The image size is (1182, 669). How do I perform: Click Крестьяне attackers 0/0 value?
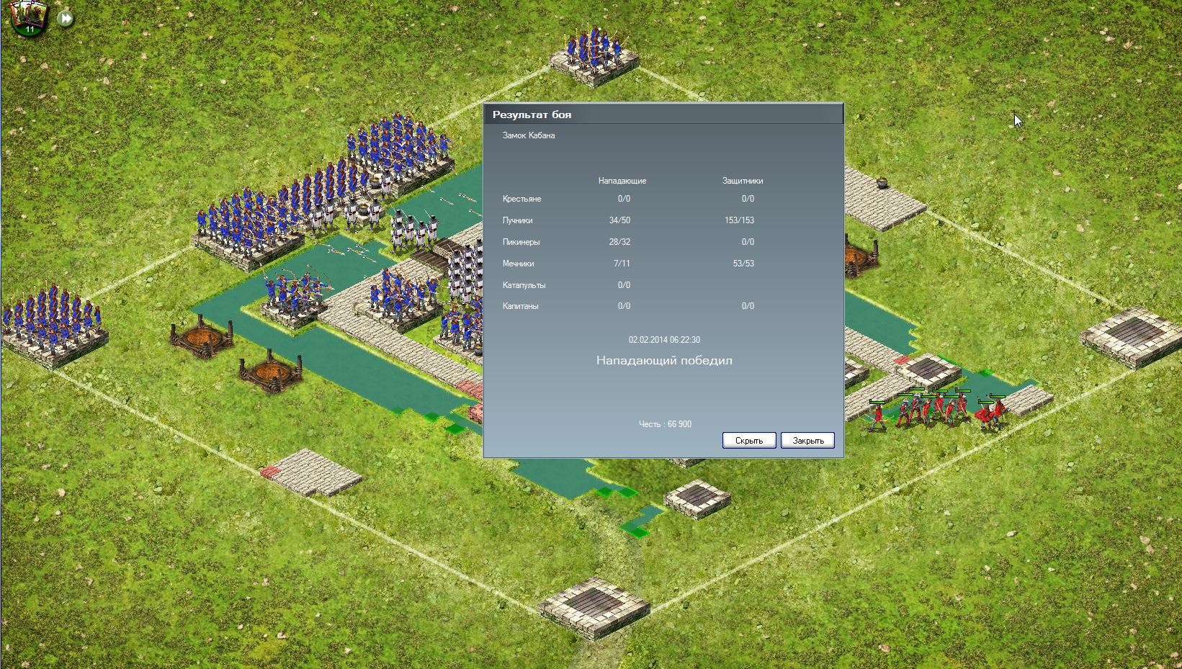624,199
